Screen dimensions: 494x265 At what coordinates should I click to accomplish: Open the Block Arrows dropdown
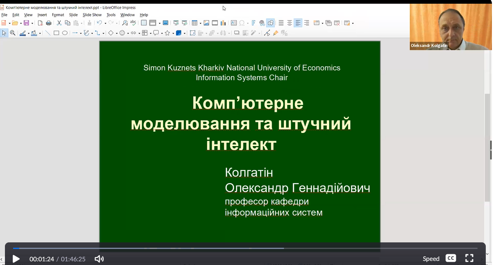coord(139,33)
